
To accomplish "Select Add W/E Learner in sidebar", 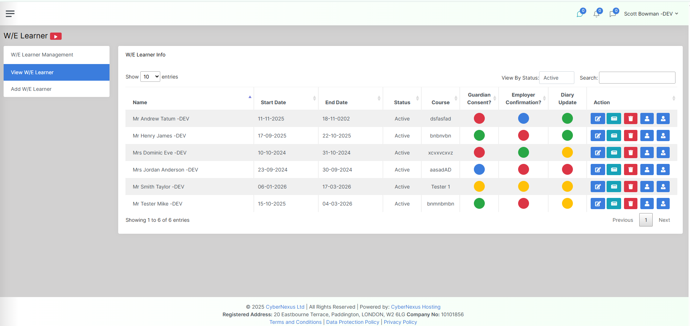I will (31, 89).
